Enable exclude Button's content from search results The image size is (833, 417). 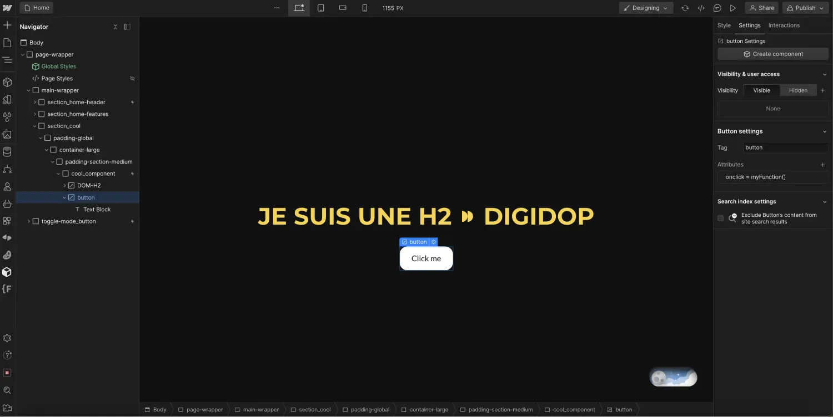point(720,218)
